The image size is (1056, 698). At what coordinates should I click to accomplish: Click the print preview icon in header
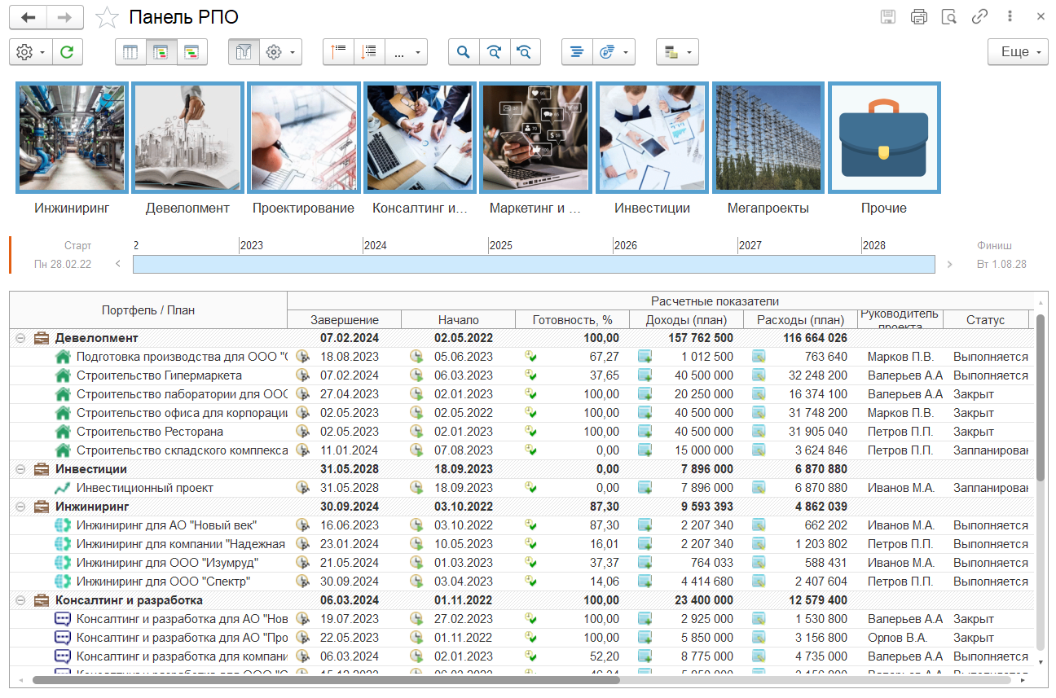pyautogui.click(x=948, y=17)
